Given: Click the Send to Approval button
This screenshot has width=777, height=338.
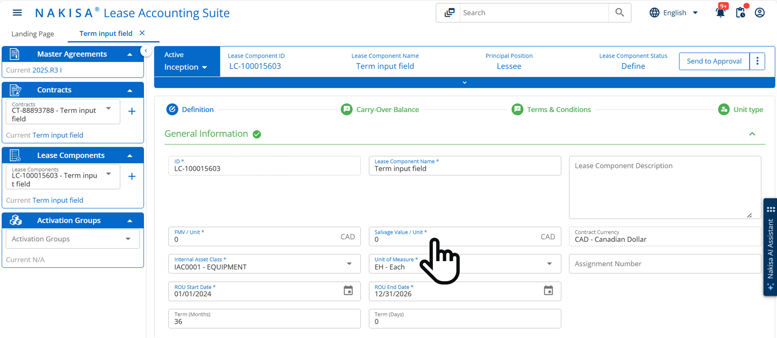Looking at the screenshot, I should coord(714,61).
